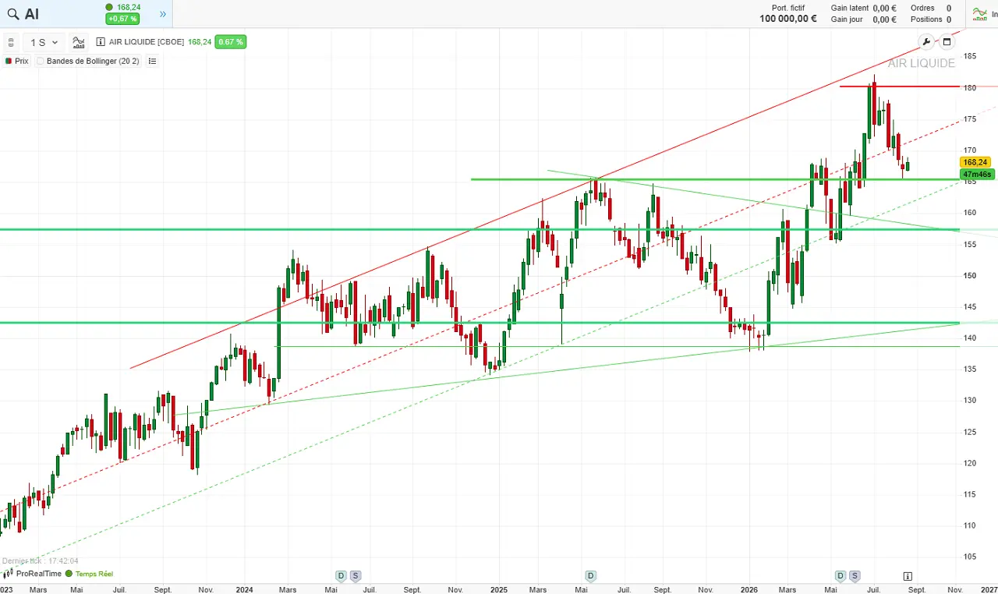Expand the panel with double chevron arrows

click(163, 14)
